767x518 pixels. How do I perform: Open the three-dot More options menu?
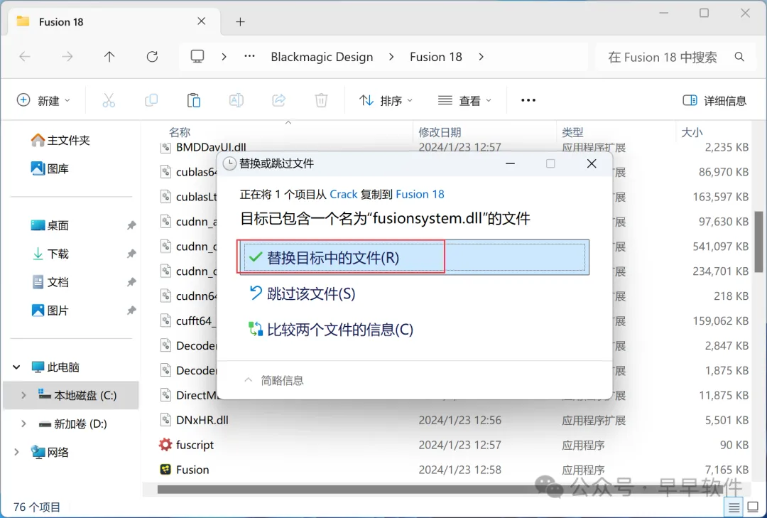(x=528, y=100)
